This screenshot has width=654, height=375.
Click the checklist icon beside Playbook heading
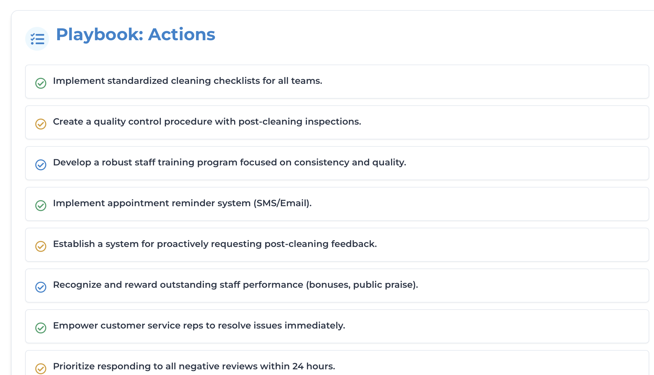click(x=37, y=39)
